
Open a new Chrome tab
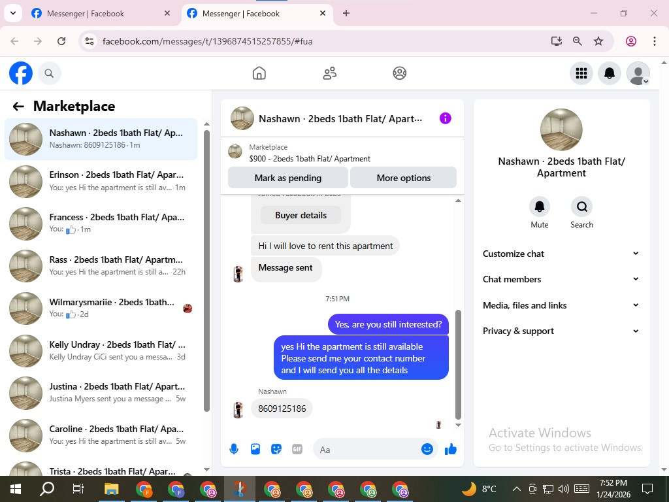[x=346, y=13]
